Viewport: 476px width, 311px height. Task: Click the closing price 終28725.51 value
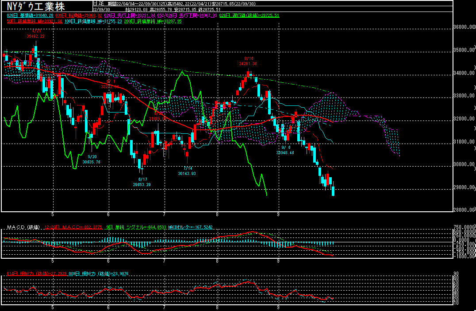pyautogui.click(x=209, y=9)
